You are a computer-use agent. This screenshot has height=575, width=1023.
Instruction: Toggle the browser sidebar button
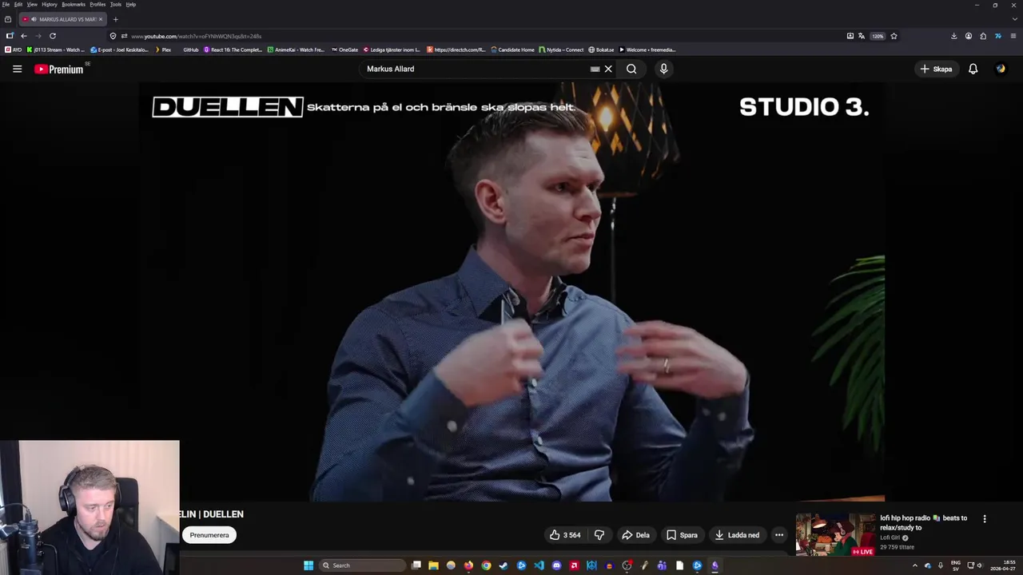[9, 36]
